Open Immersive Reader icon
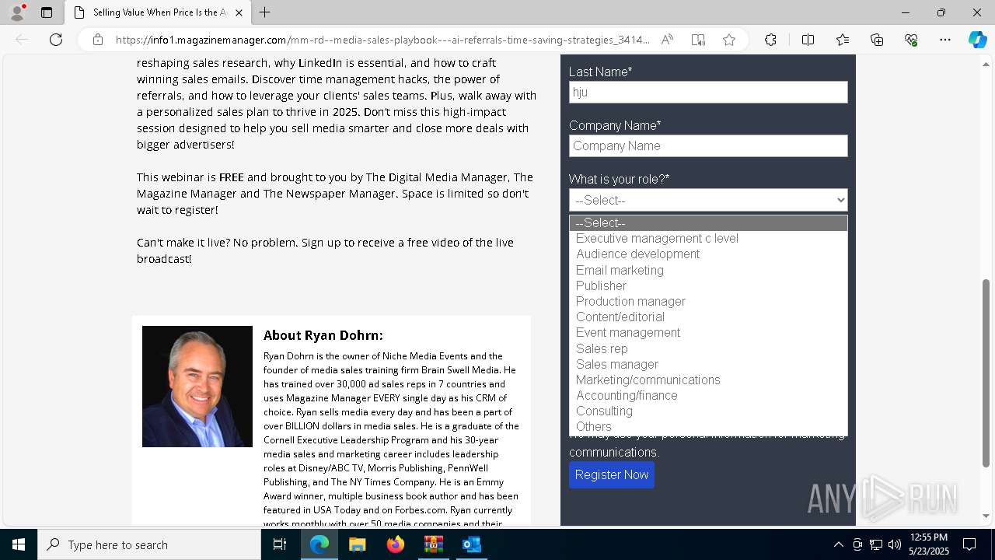 [x=698, y=40]
